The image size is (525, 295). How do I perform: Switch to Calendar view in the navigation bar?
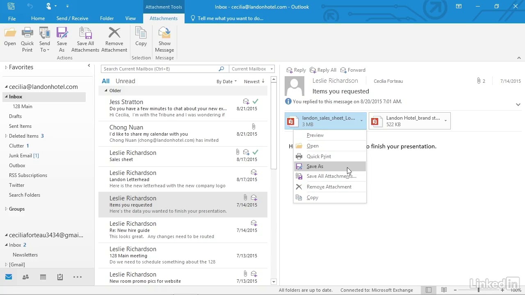click(43, 277)
